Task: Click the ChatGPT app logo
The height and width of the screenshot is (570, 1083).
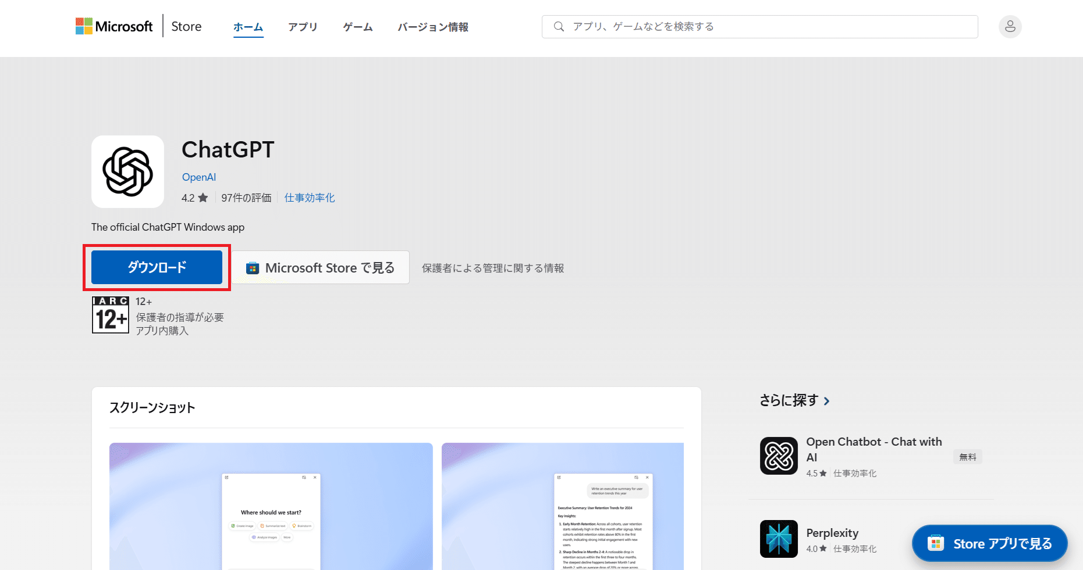Action: click(x=128, y=171)
